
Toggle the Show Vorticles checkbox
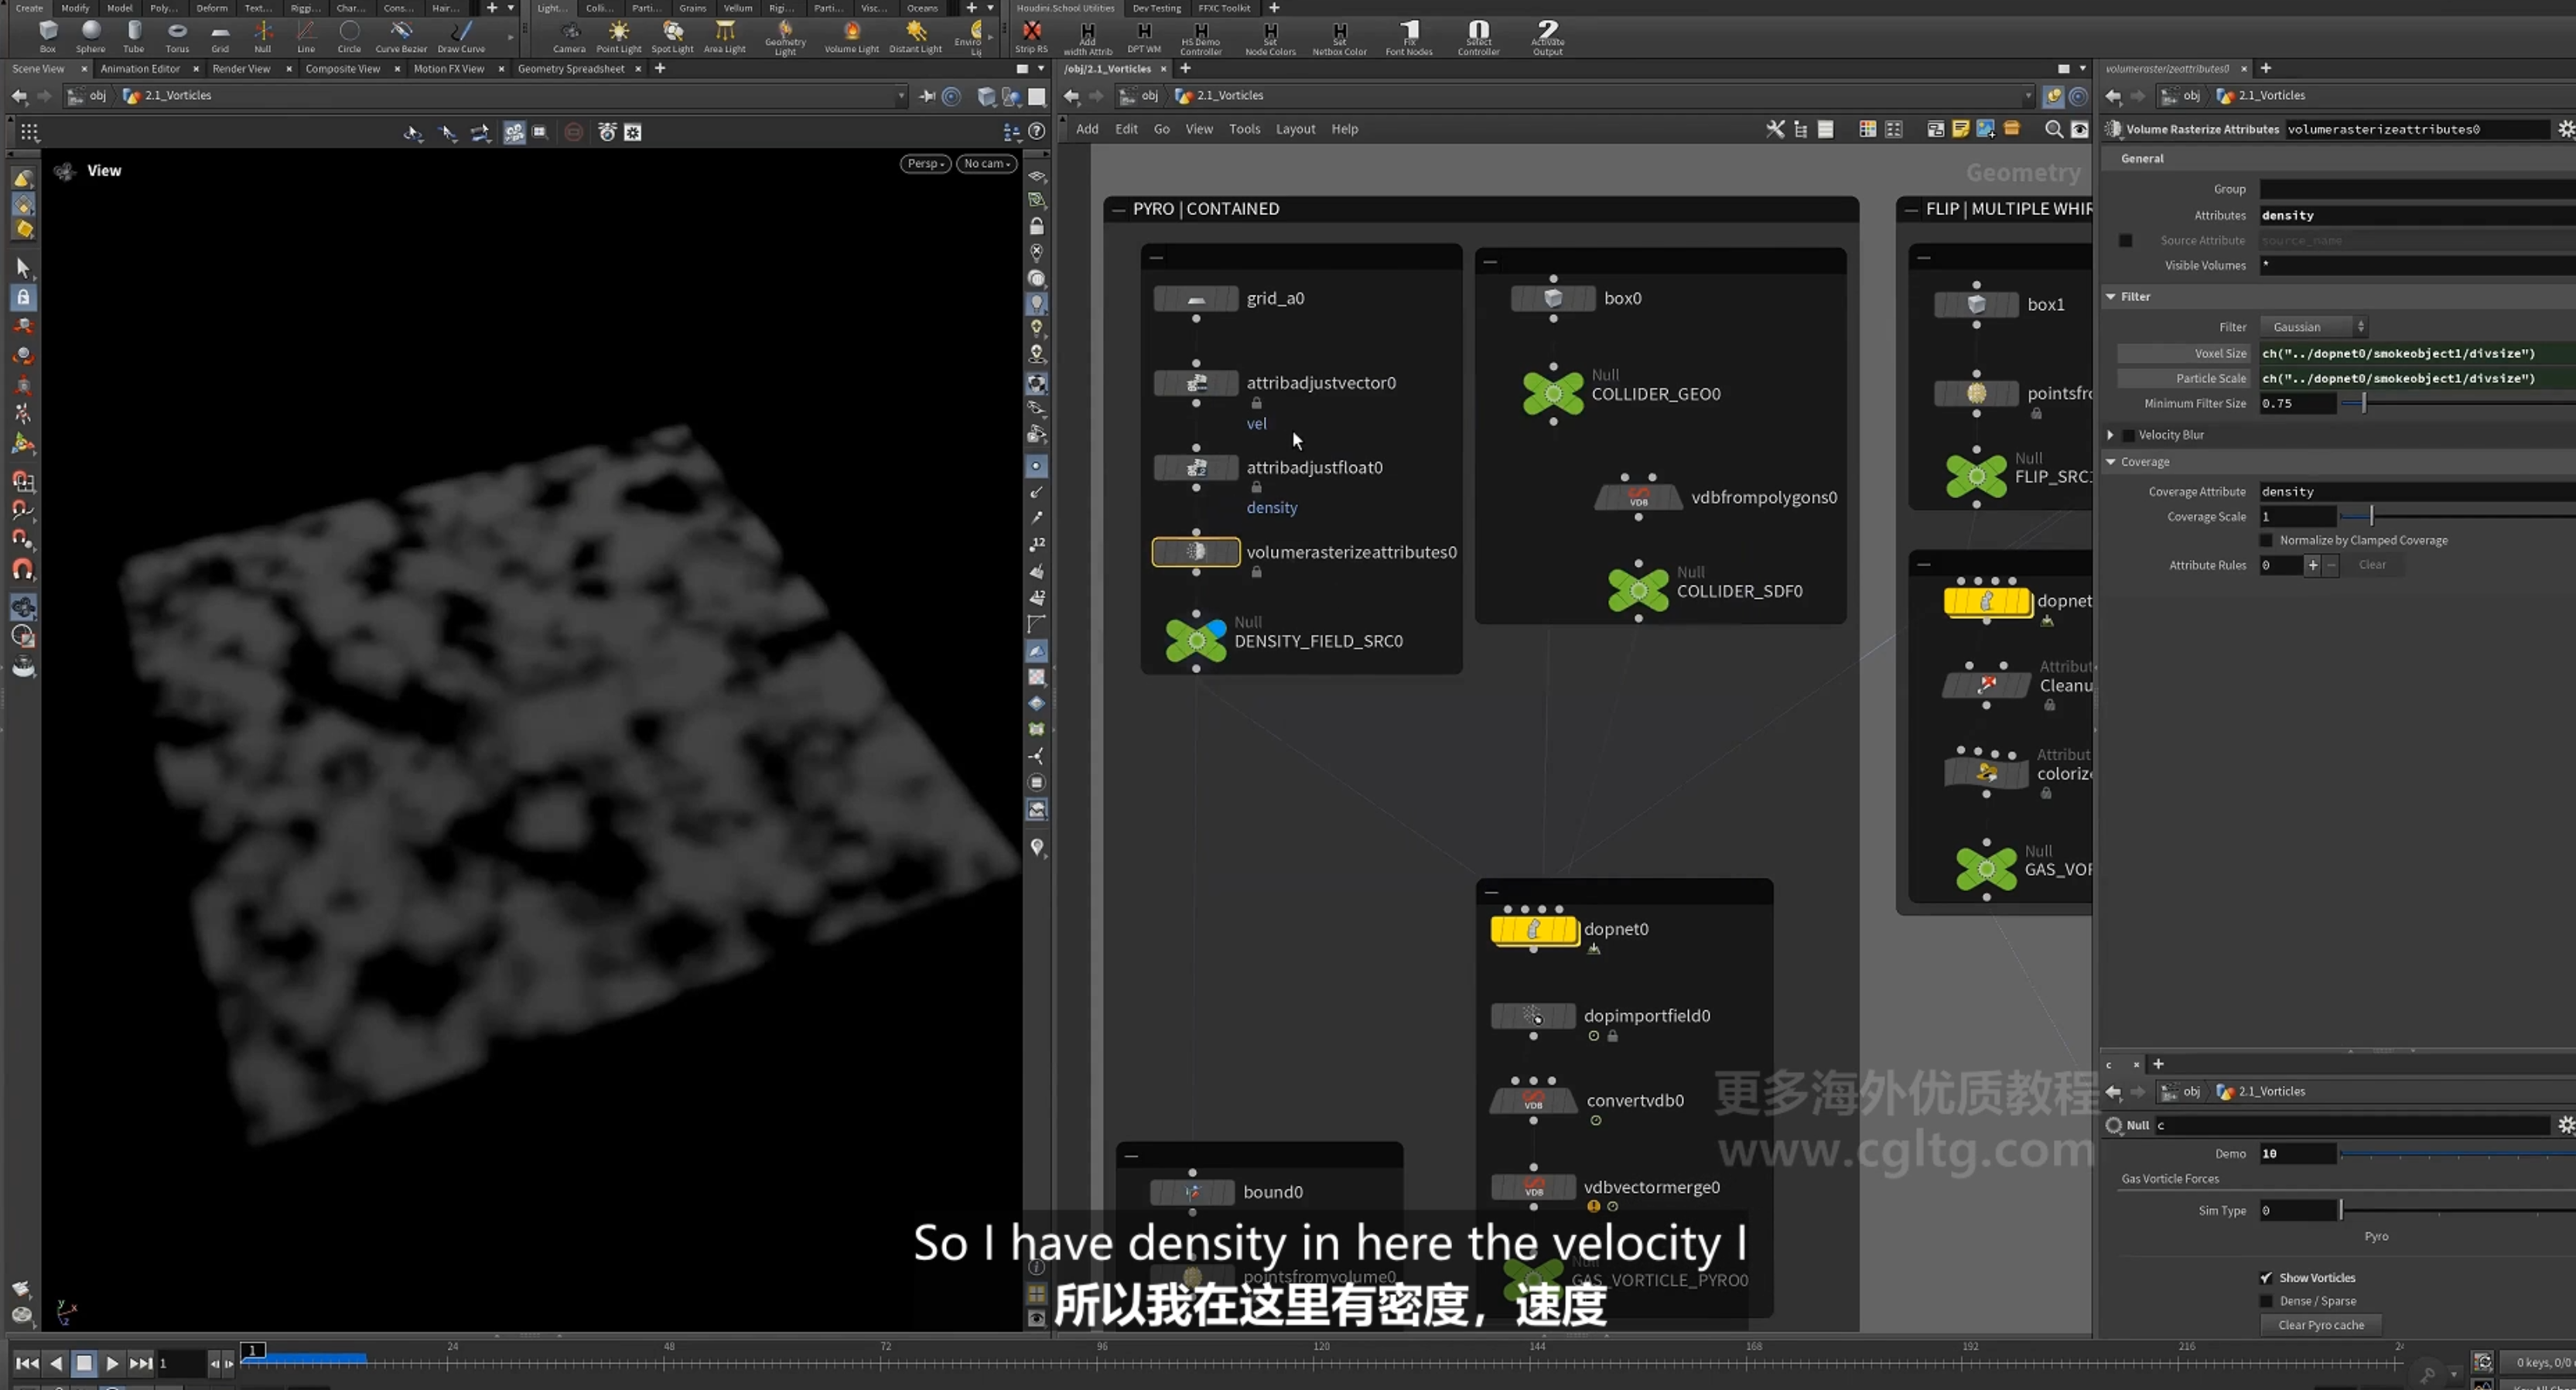click(x=2266, y=1278)
